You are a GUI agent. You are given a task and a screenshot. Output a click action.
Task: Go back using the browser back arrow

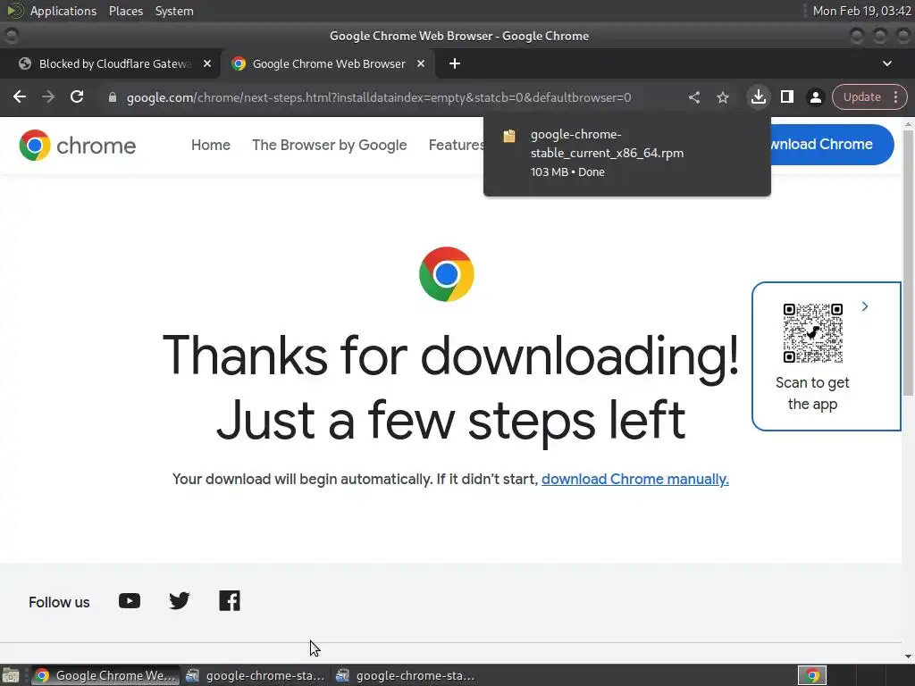pos(20,96)
